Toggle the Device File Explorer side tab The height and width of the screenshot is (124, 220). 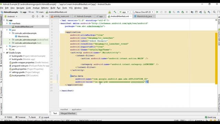(219, 103)
